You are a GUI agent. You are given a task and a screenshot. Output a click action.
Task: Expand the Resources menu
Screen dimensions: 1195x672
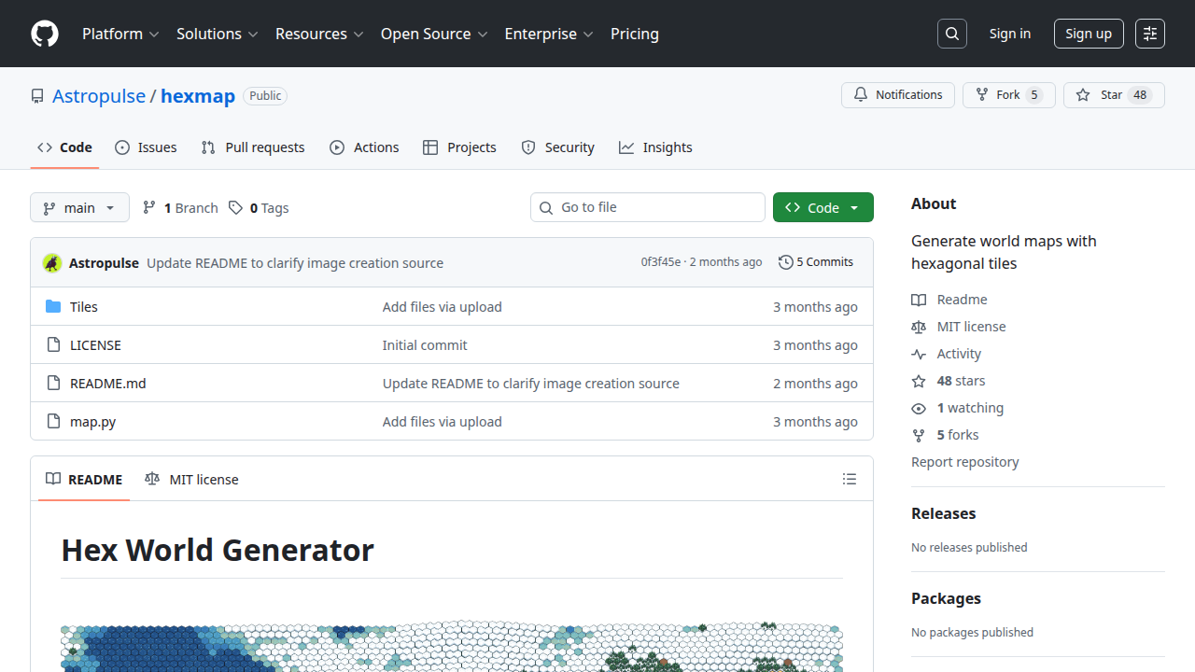[319, 34]
